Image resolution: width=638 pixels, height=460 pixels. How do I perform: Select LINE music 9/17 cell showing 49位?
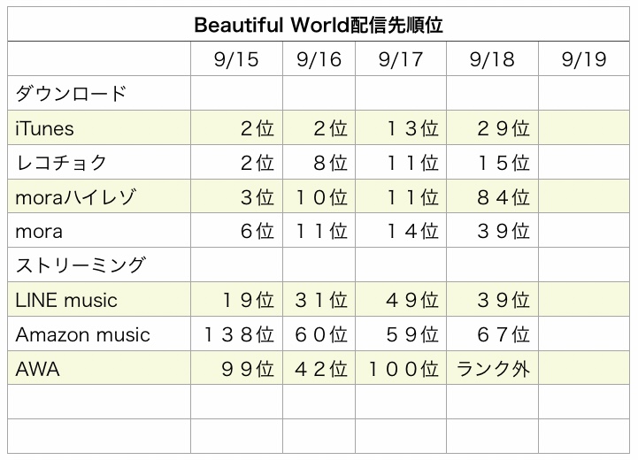(401, 299)
